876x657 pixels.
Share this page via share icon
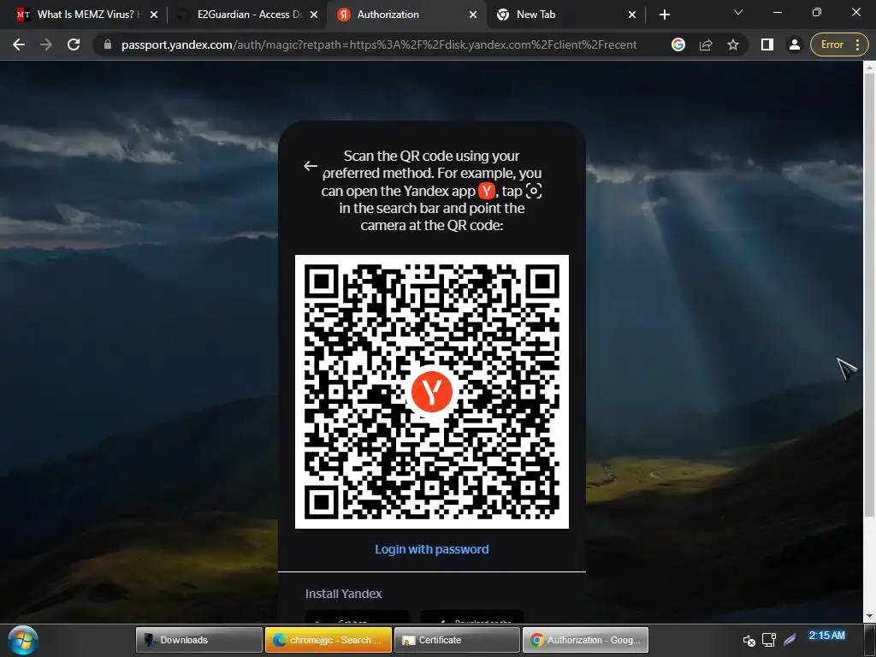pos(706,44)
